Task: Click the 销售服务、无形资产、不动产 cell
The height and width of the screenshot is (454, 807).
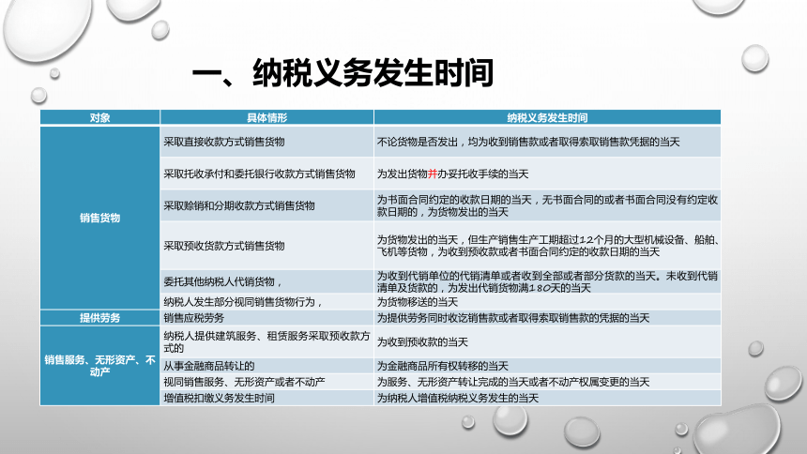Action: point(99,366)
